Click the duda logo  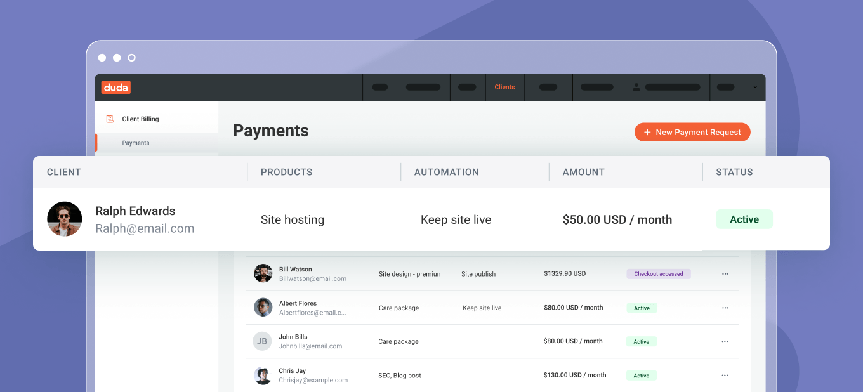pos(115,88)
